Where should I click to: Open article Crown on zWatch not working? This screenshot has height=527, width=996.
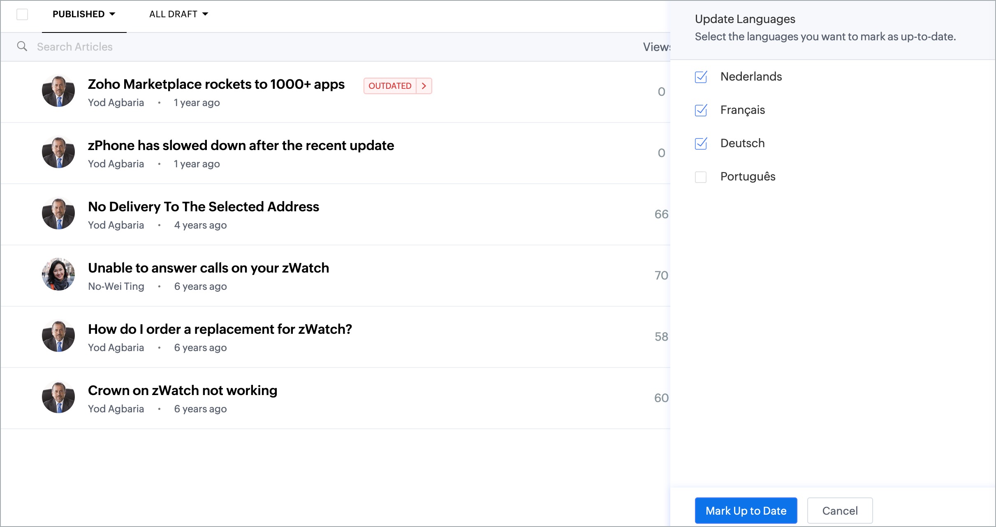pos(183,391)
